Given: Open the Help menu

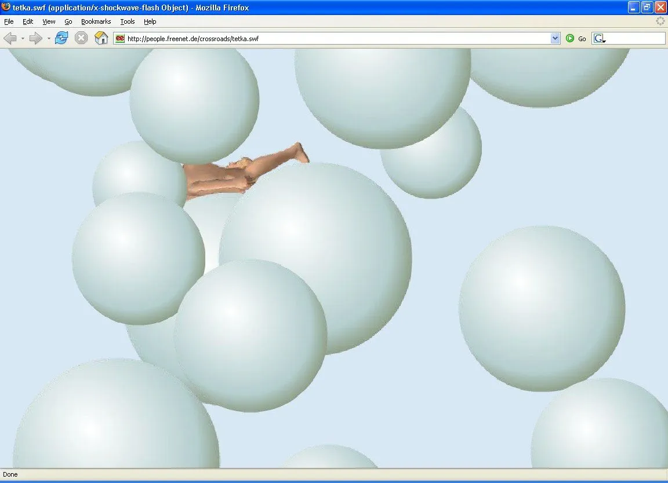Looking at the screenshot, I should coord(150,21).
